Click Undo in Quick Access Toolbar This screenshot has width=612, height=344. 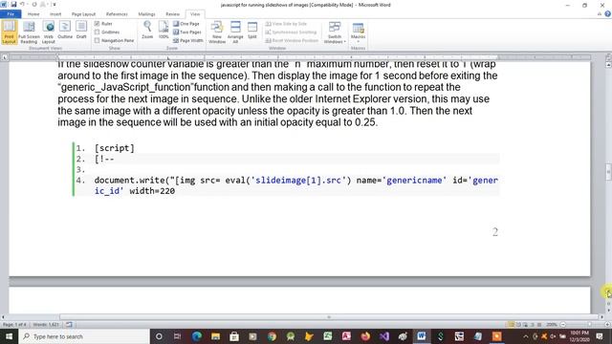pyautogui.click(x=23, y=4)
